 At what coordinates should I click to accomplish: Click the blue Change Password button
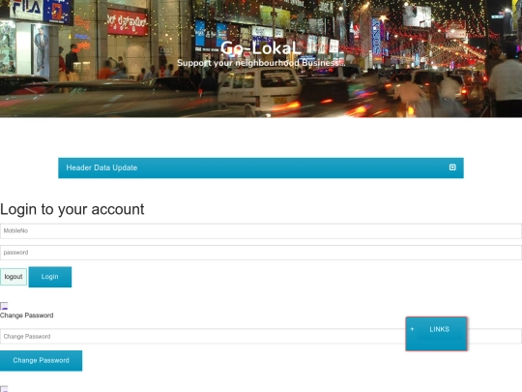41,360
